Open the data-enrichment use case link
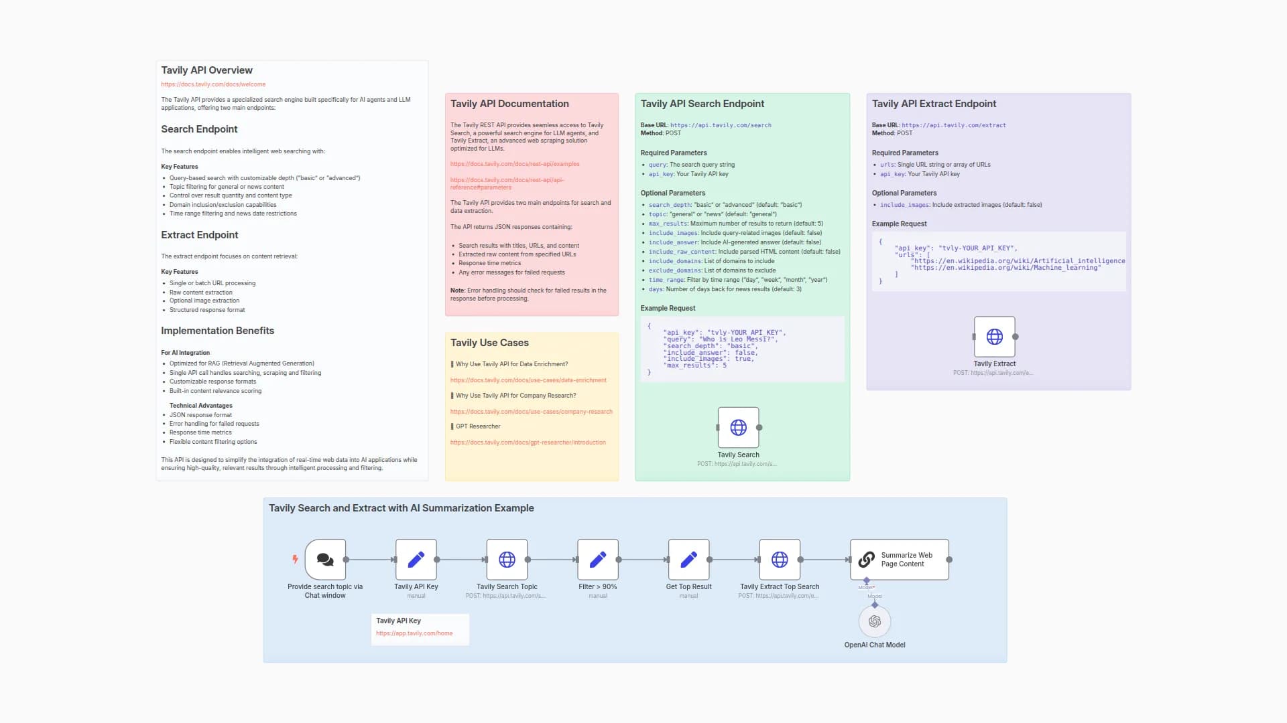 coord(528,380)
